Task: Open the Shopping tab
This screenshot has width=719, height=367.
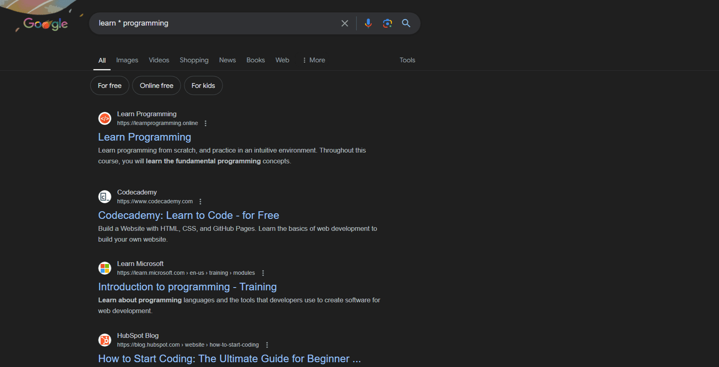Action: click(194, 60)
